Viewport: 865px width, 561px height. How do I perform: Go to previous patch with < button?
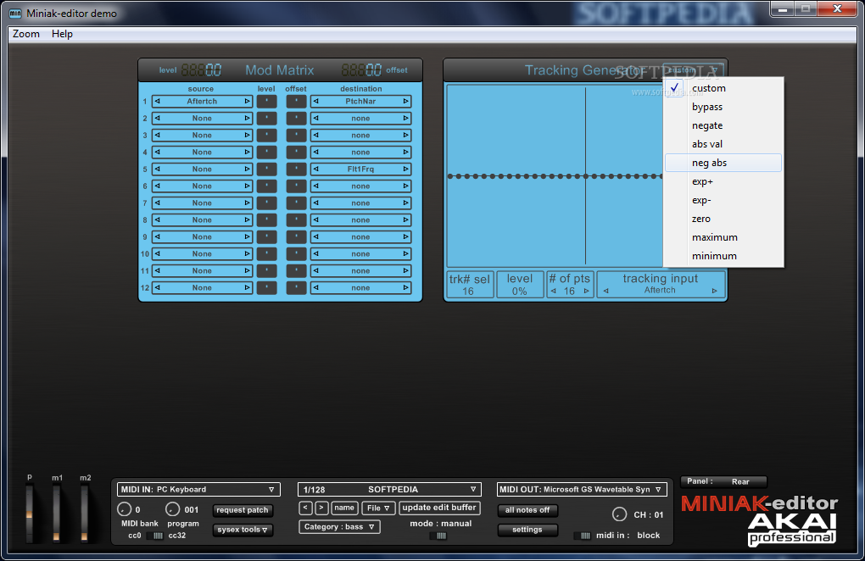[306, 508]
